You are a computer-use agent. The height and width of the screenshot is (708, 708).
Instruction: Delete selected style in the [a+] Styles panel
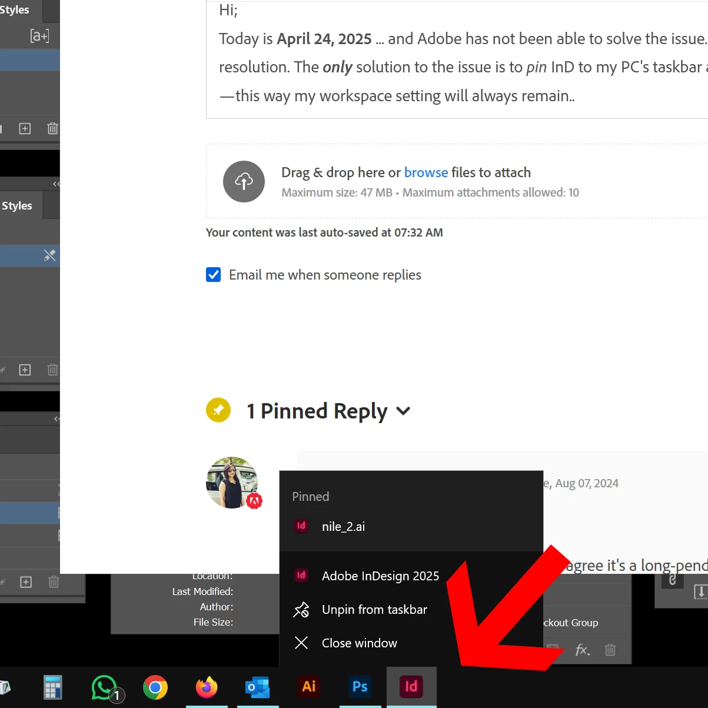52,128
